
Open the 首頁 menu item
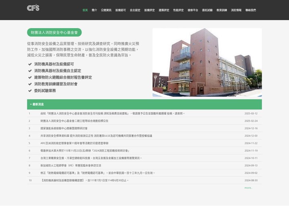[x=85, y=10]
